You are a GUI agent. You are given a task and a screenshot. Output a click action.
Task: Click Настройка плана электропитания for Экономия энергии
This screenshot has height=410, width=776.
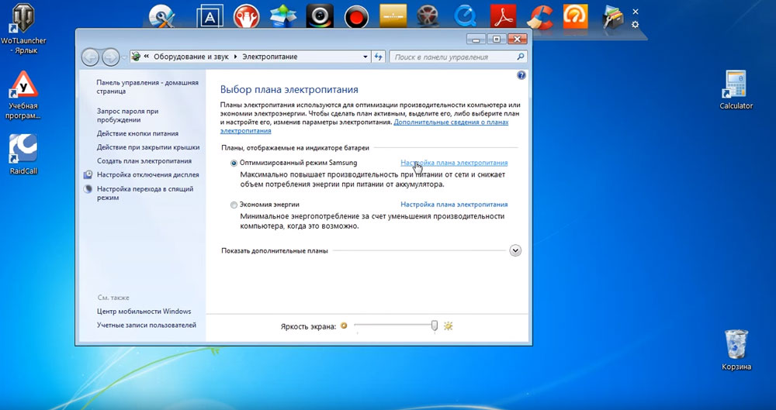(x=454, y=205)
